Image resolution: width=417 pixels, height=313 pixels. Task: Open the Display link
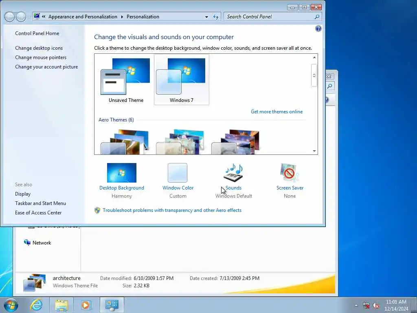click(23, 194)
